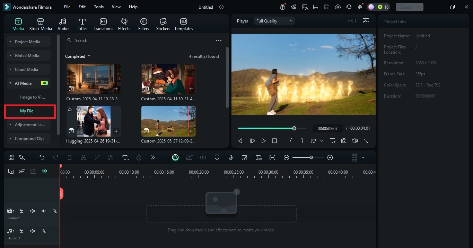
Task: Open the Tools menu
Action: point(99,7)
